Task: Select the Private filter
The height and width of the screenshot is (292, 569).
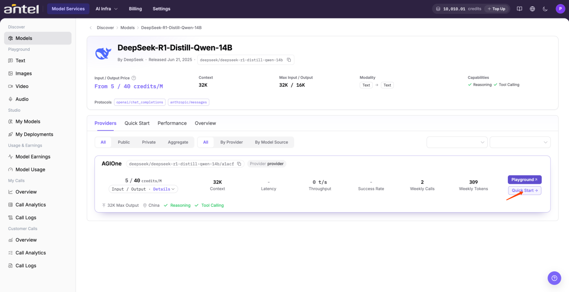Action: [x=149, y=142]
